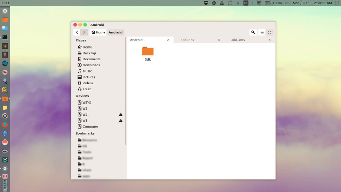Go back with the left arrow button
This screenshot has height=192, width=341.
(77, 32)
